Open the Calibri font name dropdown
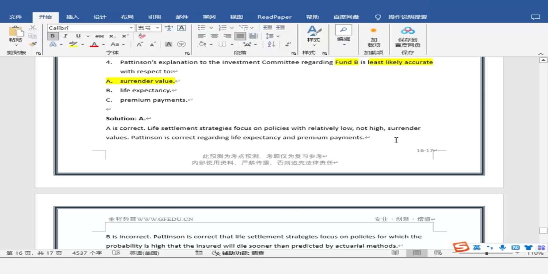Image resolution: width=548 pixels, height=274 pixels. click(x=132, y=28)
